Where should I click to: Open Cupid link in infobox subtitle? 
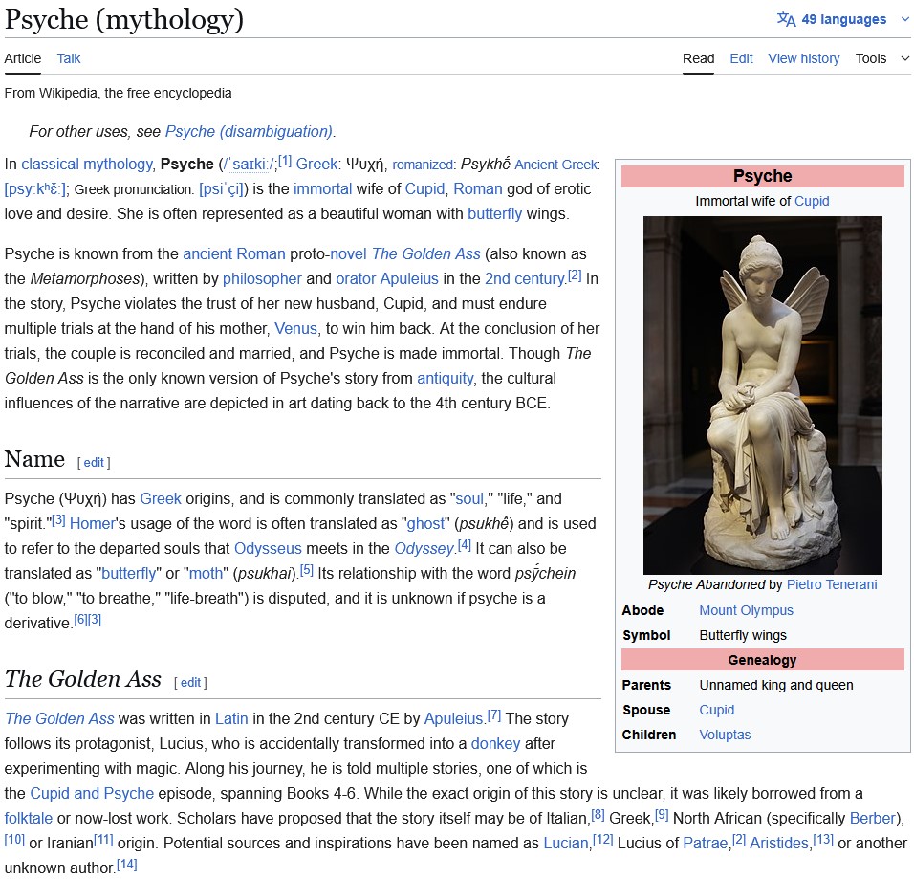coord(812,201)
